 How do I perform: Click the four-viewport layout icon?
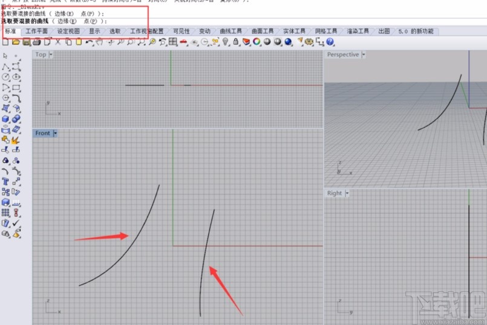click(173, 42)
